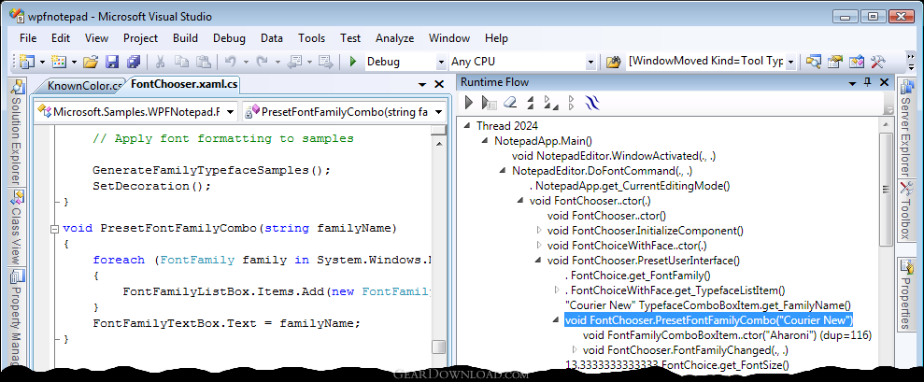Viewport: 924px width, 382px height.
Task: Open the Class View side tab
Action: click(x=17, y=226)
